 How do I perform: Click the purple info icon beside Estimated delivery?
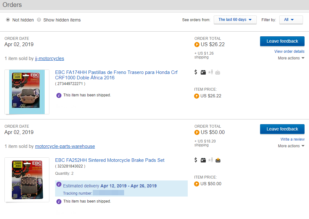point(59,185)
